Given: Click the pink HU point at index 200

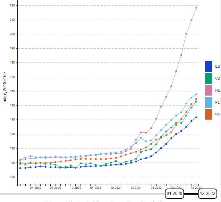Looking at the screenshot, I should (186, 34).
